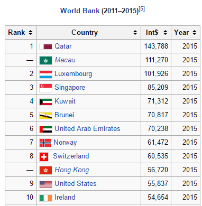This screenshot has width=202, height=206.
Task: Click the Macau flag icon
Action: tap(45, 60)
